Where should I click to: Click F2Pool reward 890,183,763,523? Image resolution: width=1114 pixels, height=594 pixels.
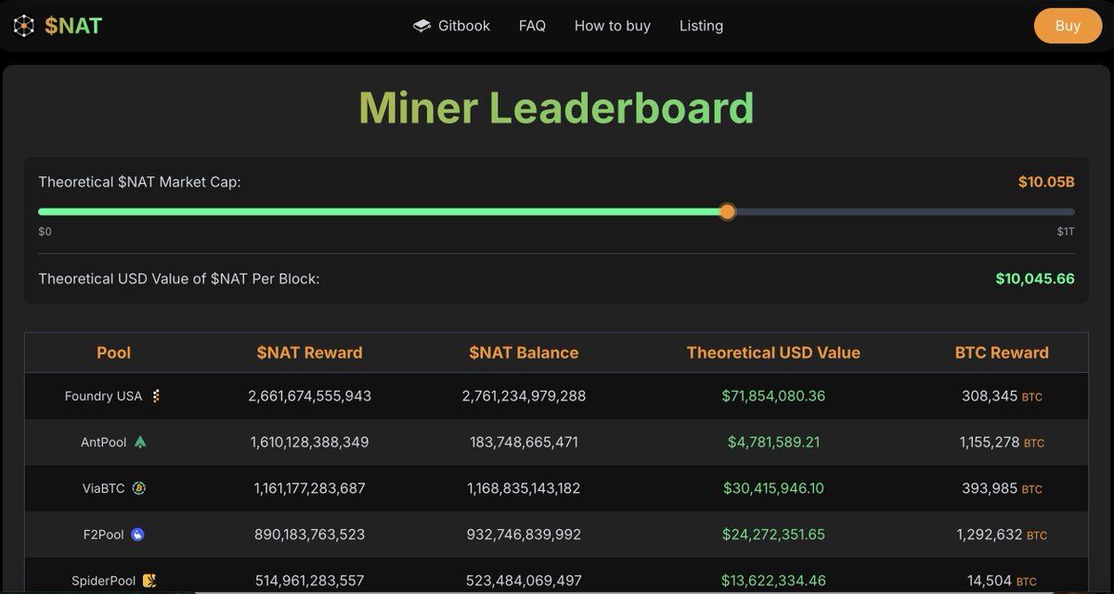pos(310,535)
